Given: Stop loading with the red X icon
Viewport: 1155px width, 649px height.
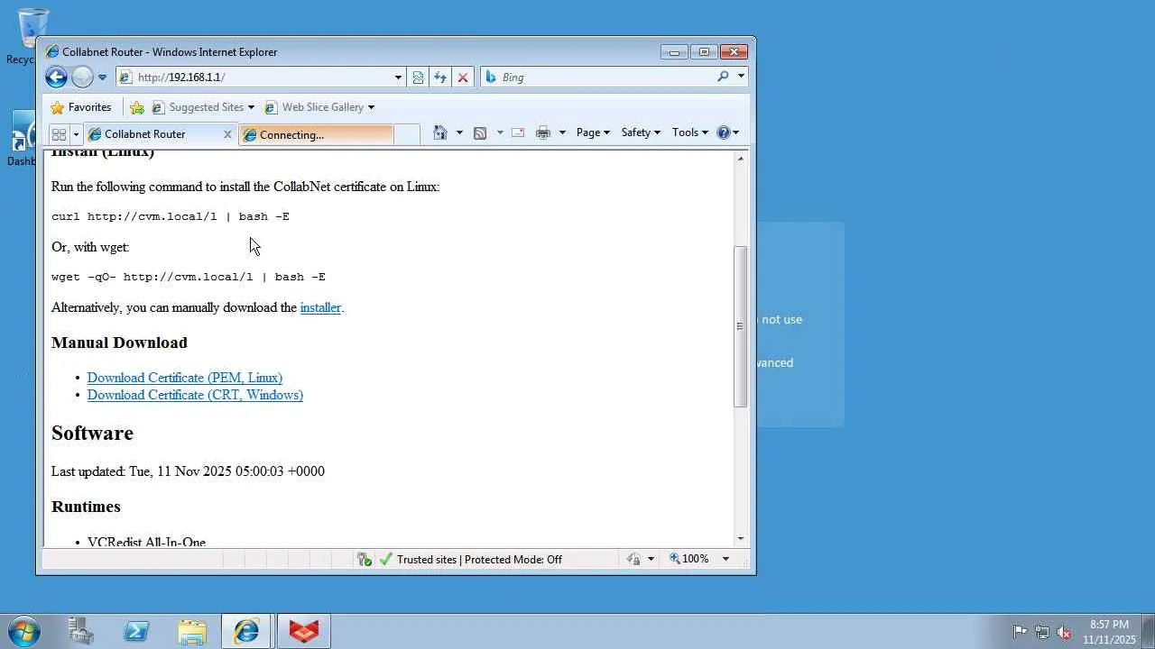Looking at the screenshot, I should [x=463, y=78].
